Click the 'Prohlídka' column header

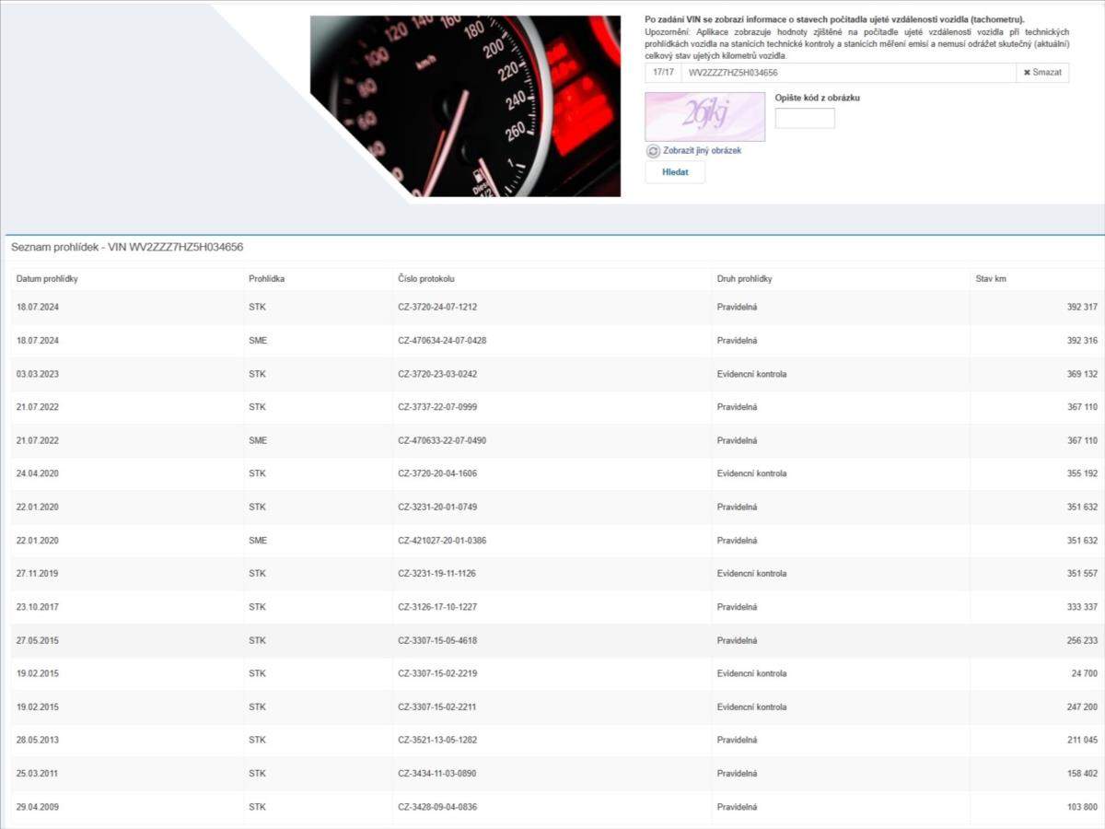(x=266, y=278)
